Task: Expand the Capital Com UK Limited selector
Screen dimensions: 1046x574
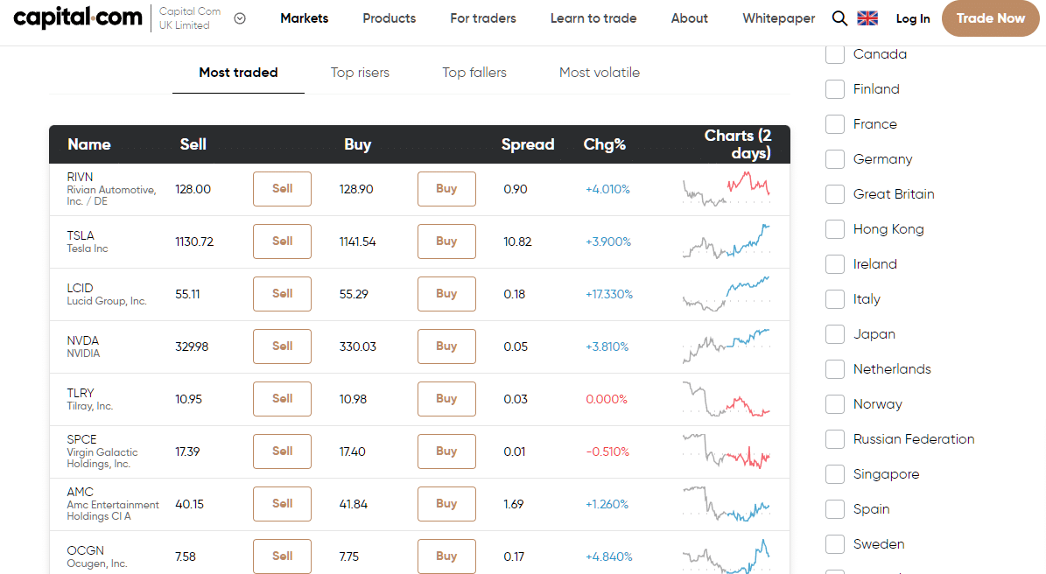Action: tap(240, 18)
